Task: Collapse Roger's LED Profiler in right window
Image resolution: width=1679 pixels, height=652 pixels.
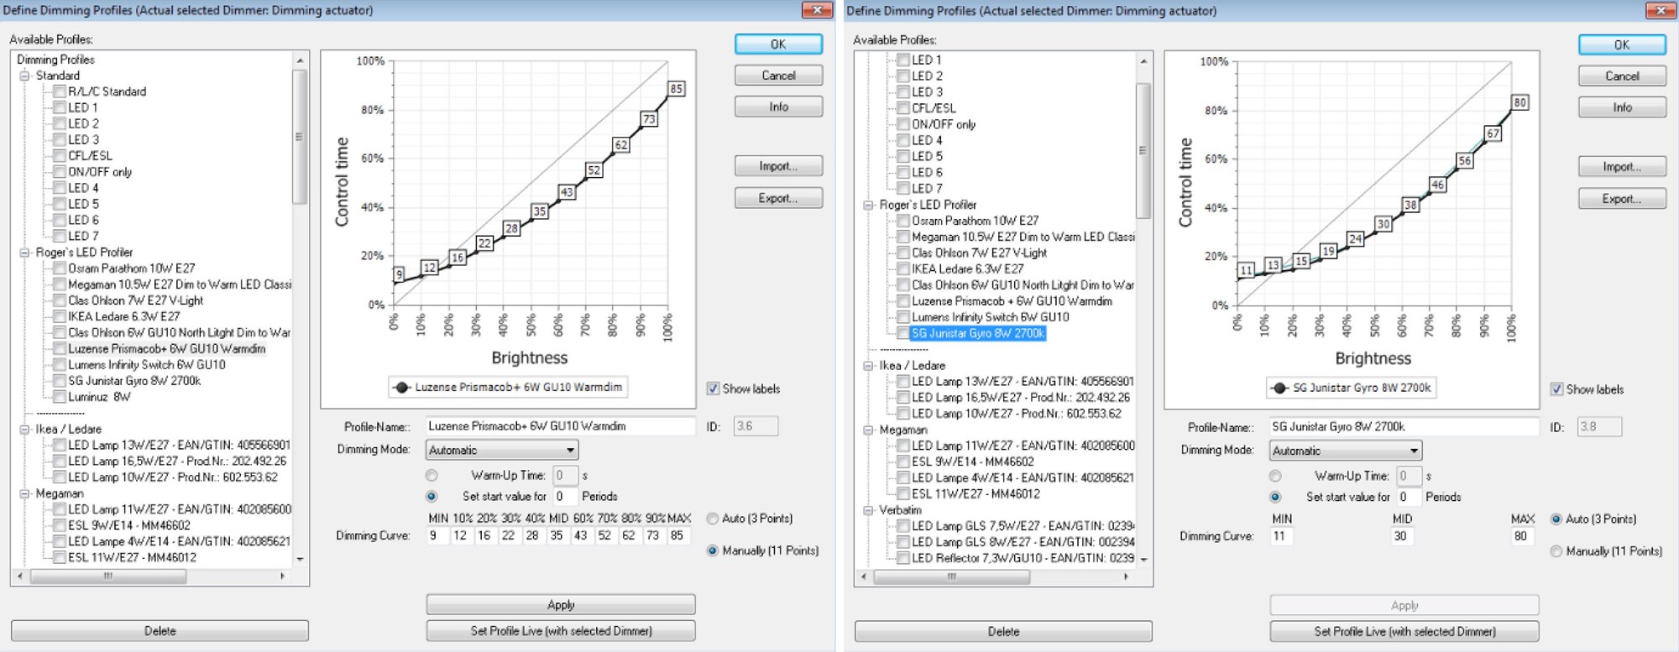Action: click(869, 205)
